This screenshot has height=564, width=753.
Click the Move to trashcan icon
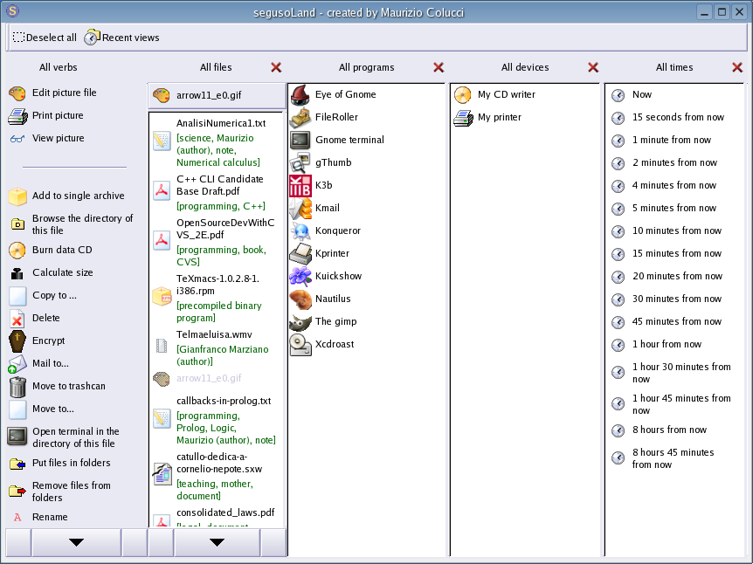click(x=17, y=386)
